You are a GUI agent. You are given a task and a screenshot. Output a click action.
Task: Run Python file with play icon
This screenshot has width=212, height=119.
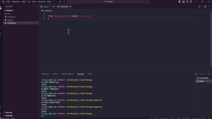click(x=199, y=7)
